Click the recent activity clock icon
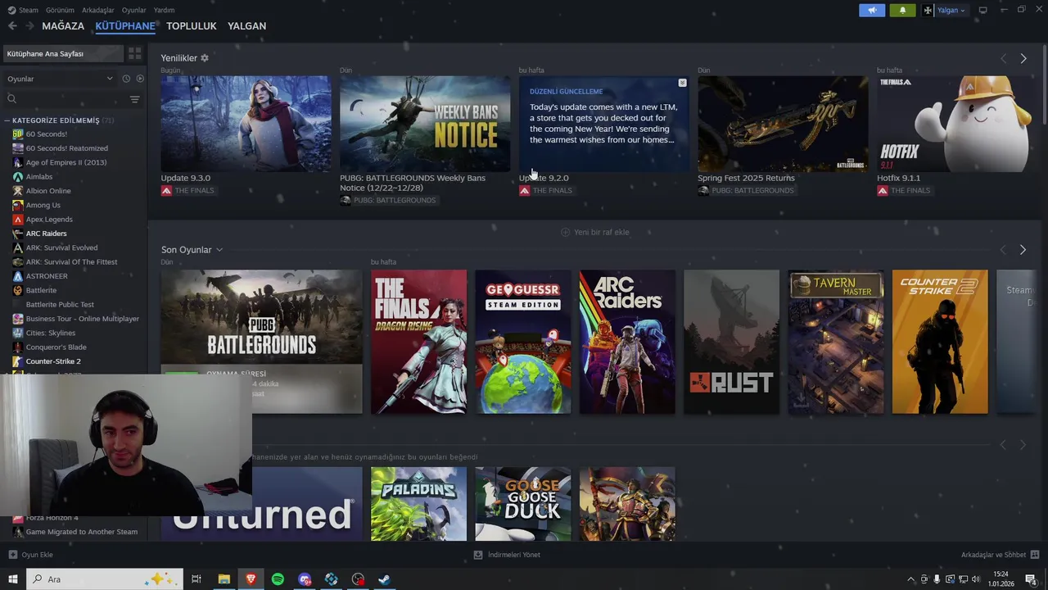Image resolution: width=1048 pixels, height=590 pixels. point(126,79)
